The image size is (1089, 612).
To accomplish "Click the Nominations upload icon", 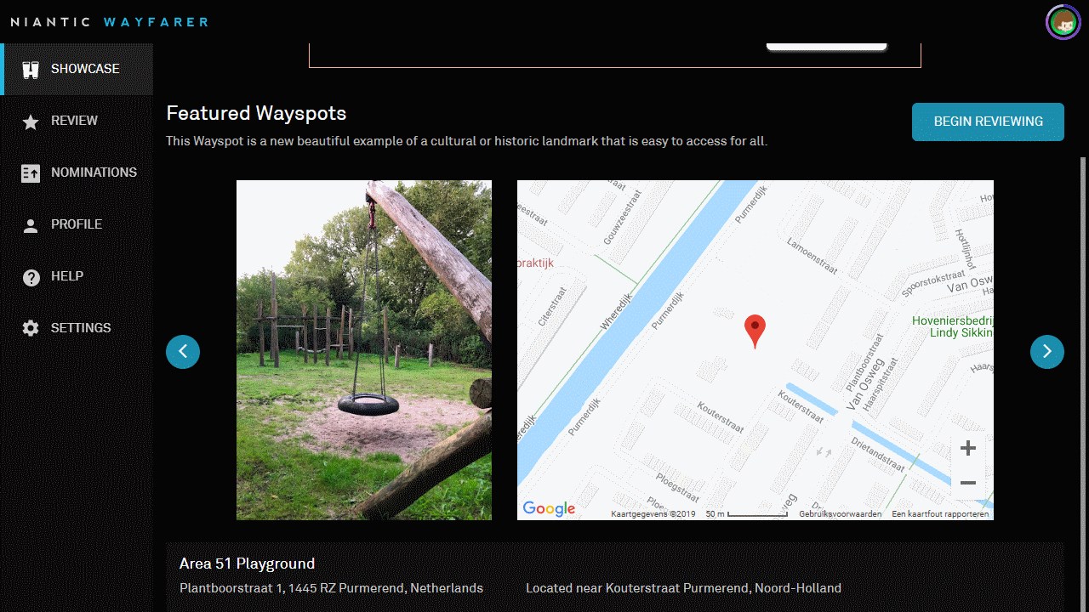I will (31, 173).
